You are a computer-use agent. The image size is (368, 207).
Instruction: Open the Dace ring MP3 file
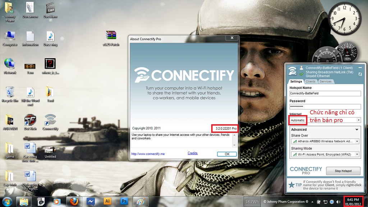pyautogui.click(x=50, y=38)
